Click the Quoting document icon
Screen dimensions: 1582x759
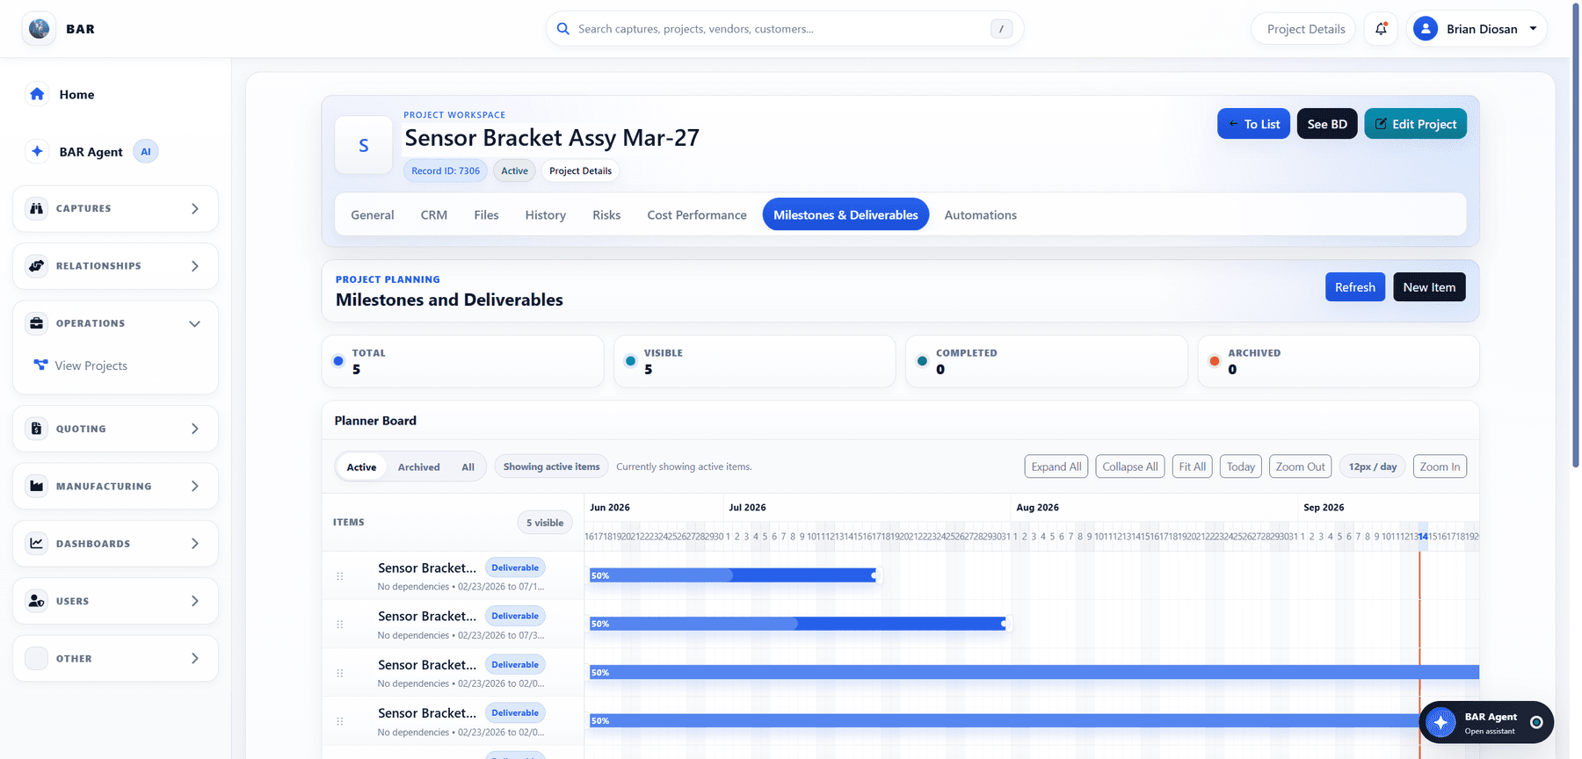point(36,429)
